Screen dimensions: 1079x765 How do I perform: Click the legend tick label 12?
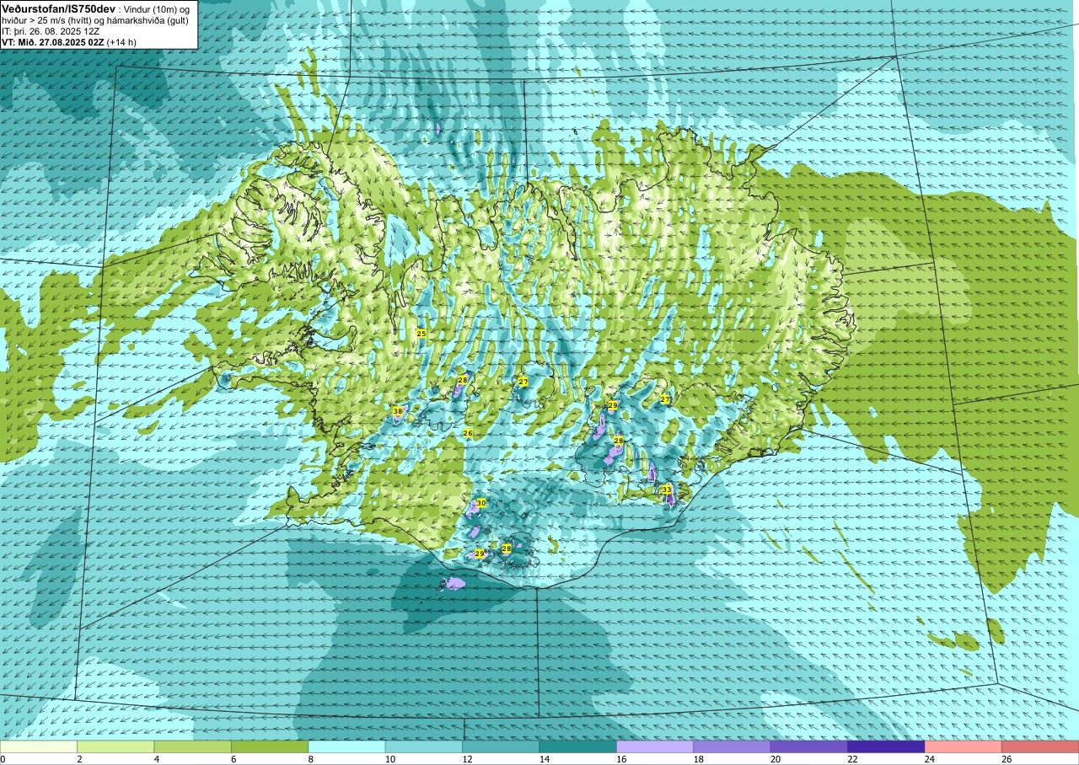pos(467,759)
